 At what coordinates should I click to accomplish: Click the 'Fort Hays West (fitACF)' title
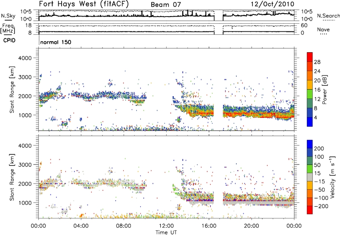coord(84,4)
